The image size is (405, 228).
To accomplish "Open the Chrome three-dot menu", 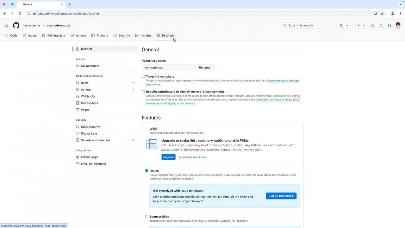I will (400, 14).
